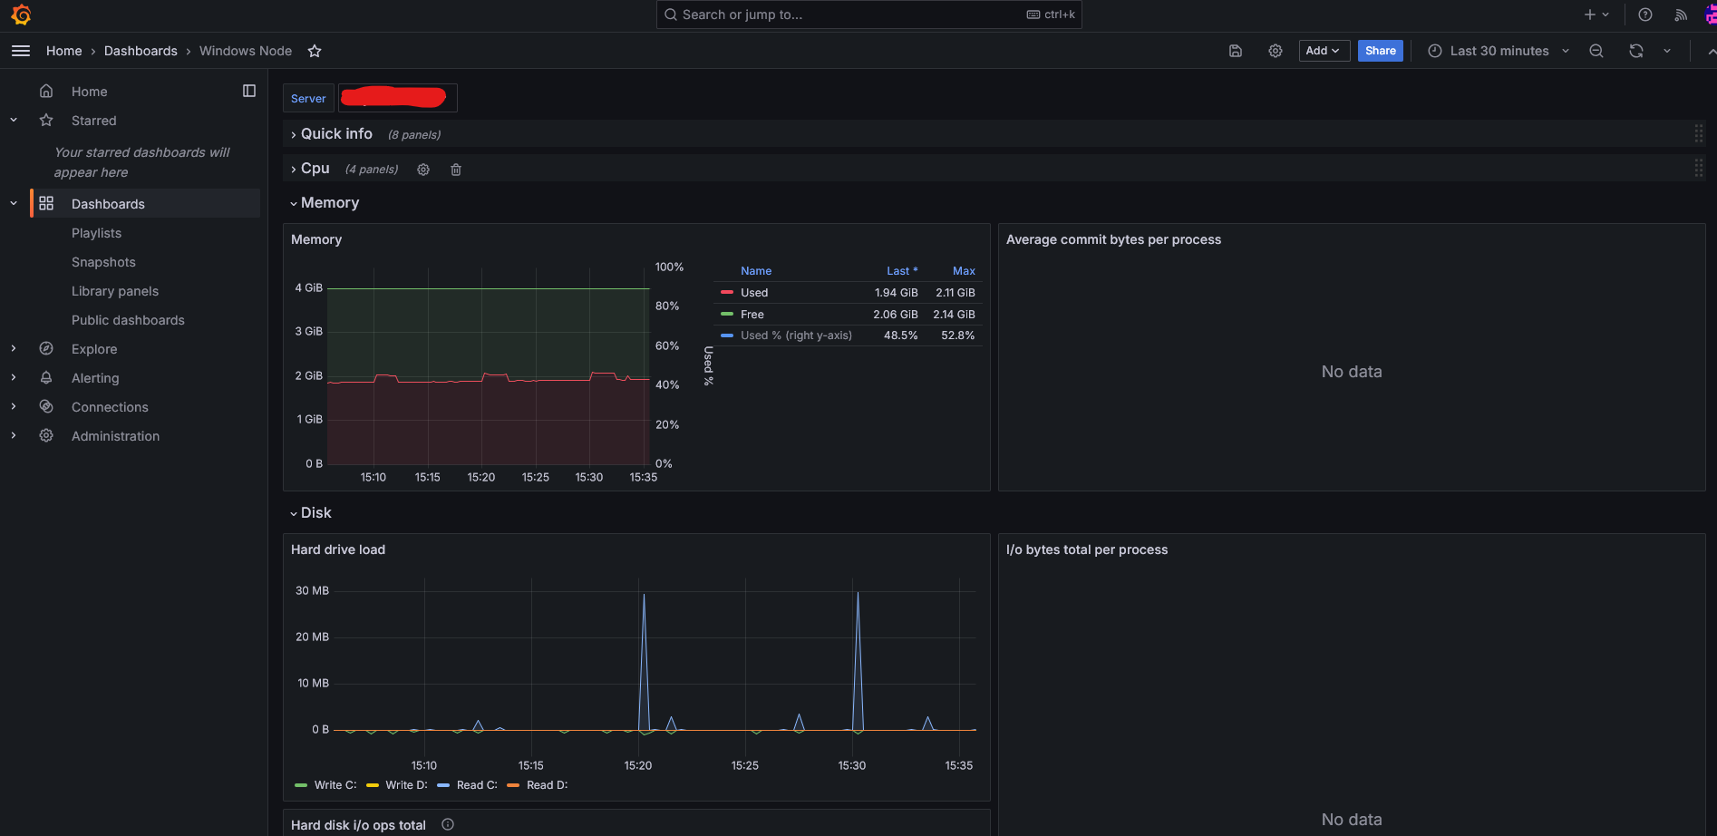Focus the Search or jump to field
The image size is (1717, 836).
tap(868, 15)
